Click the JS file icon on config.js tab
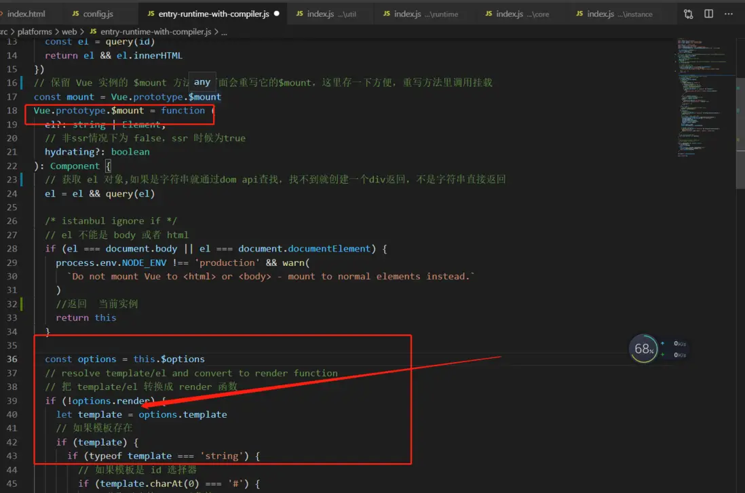 click(x=75, y=14)
